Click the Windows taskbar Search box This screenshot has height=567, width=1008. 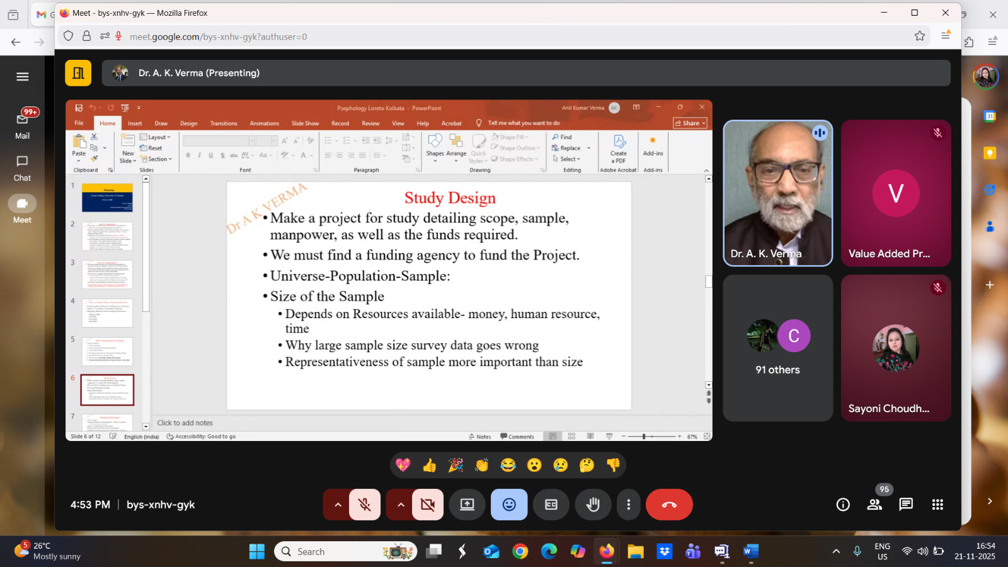point(345,551)
